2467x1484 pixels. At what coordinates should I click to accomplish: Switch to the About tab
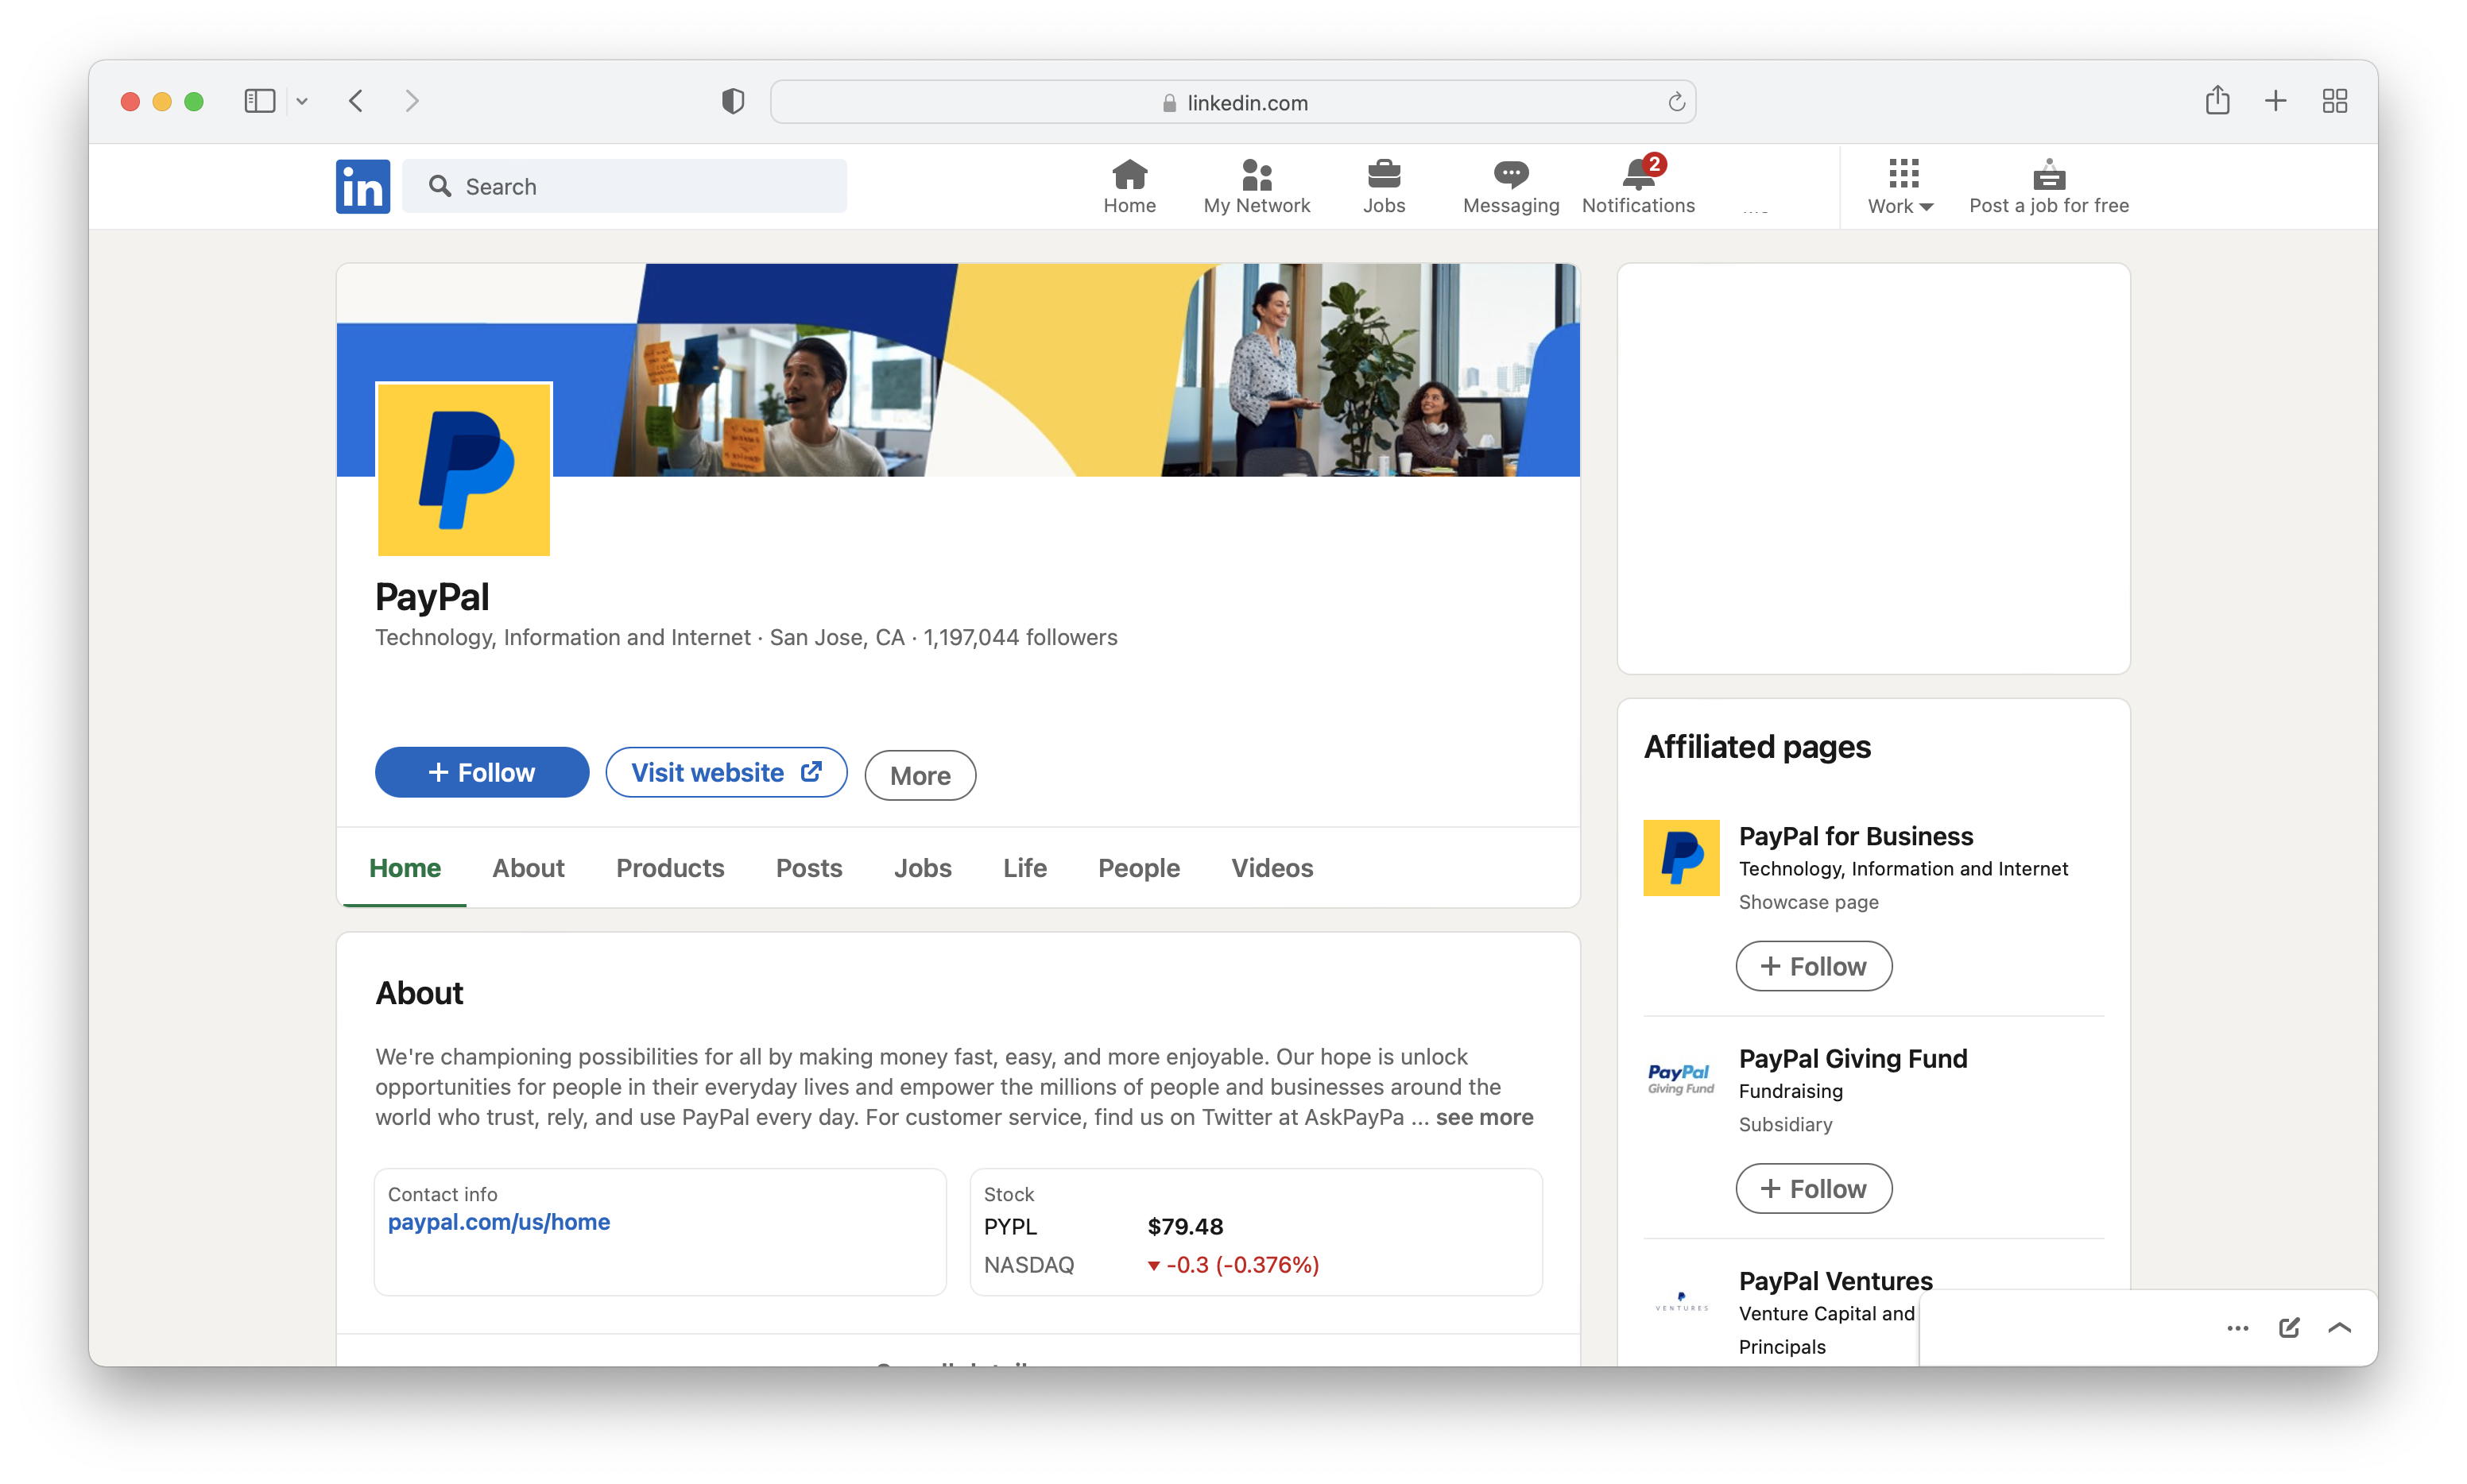(x=529, y=868)
